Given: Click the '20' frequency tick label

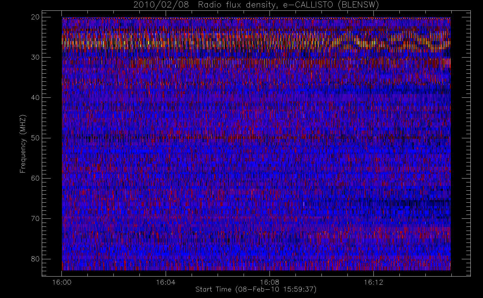Looking at the screenshot, I should pyautogui.click(x=35, y=17).
